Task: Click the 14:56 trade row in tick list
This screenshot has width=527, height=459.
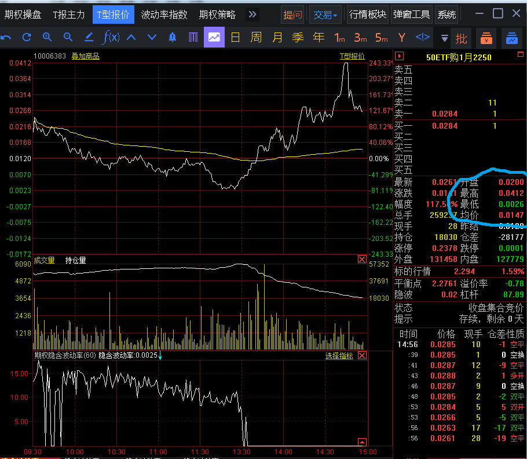Action: point(460,344)
